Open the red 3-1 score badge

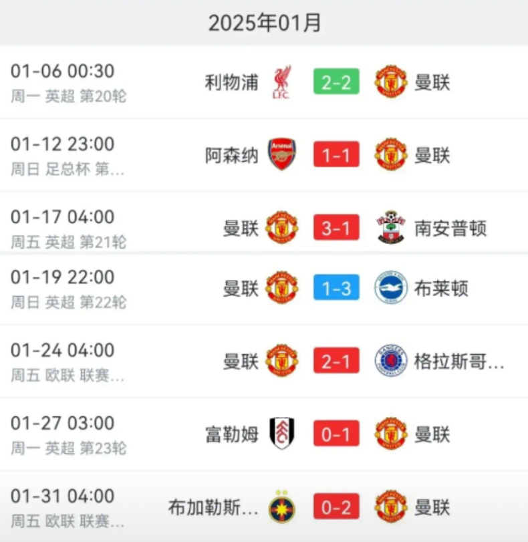pos(336,227)
